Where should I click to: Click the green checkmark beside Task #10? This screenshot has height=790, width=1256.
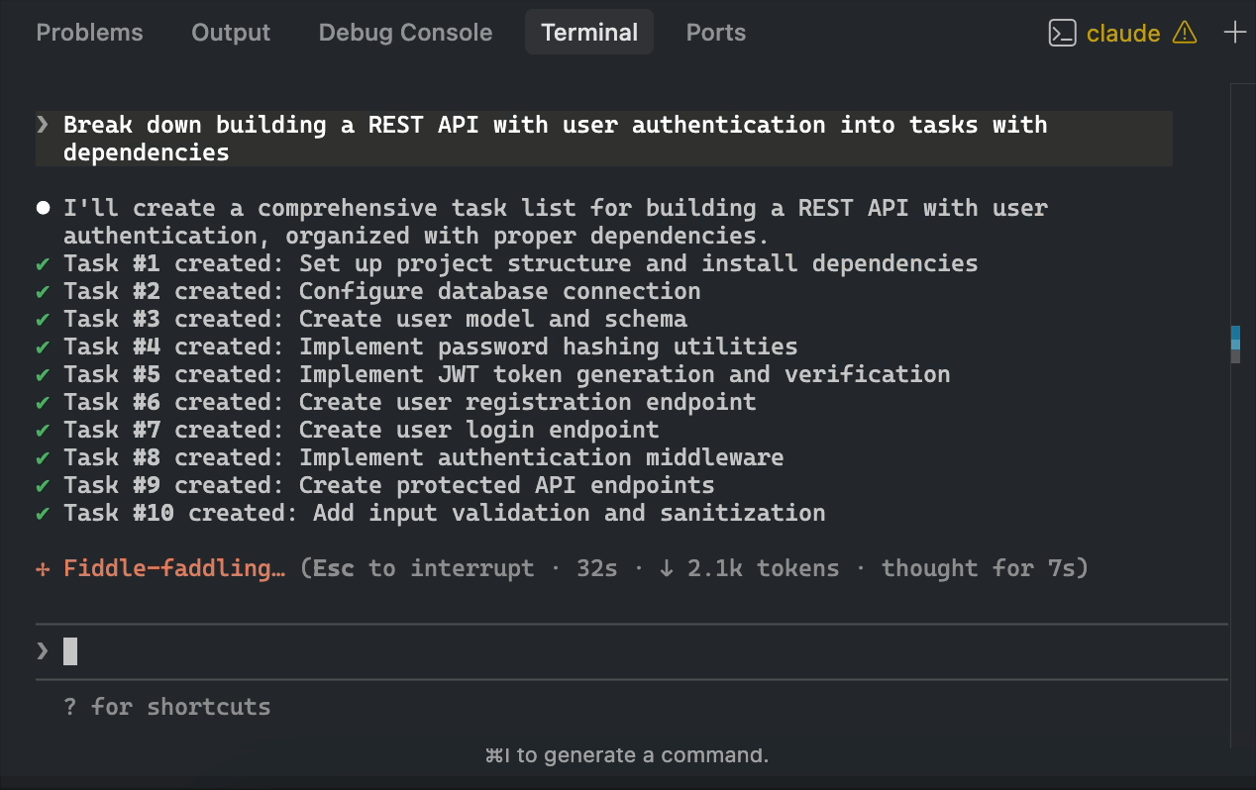(43, 514)
